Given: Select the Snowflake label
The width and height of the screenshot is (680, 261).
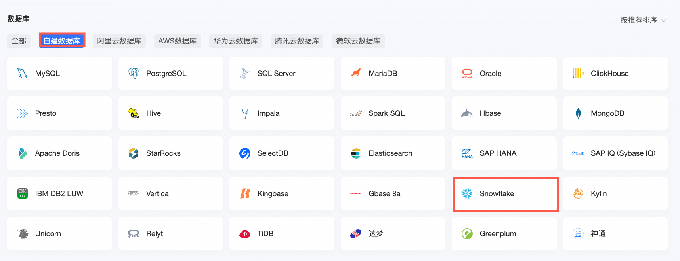Looking at the screenshot, I should point(497,194).
